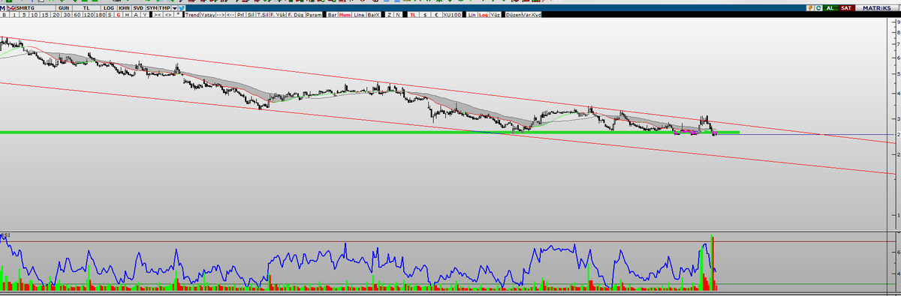This screenshot has height=296, width=901.
Task: Click the lightning quick-order icon
Action: click(810, 7)
